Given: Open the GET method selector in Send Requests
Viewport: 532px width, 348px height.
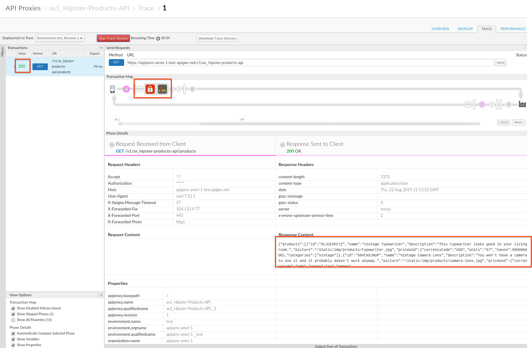Looking at the screenshot, I should click(x=116, y=62).
